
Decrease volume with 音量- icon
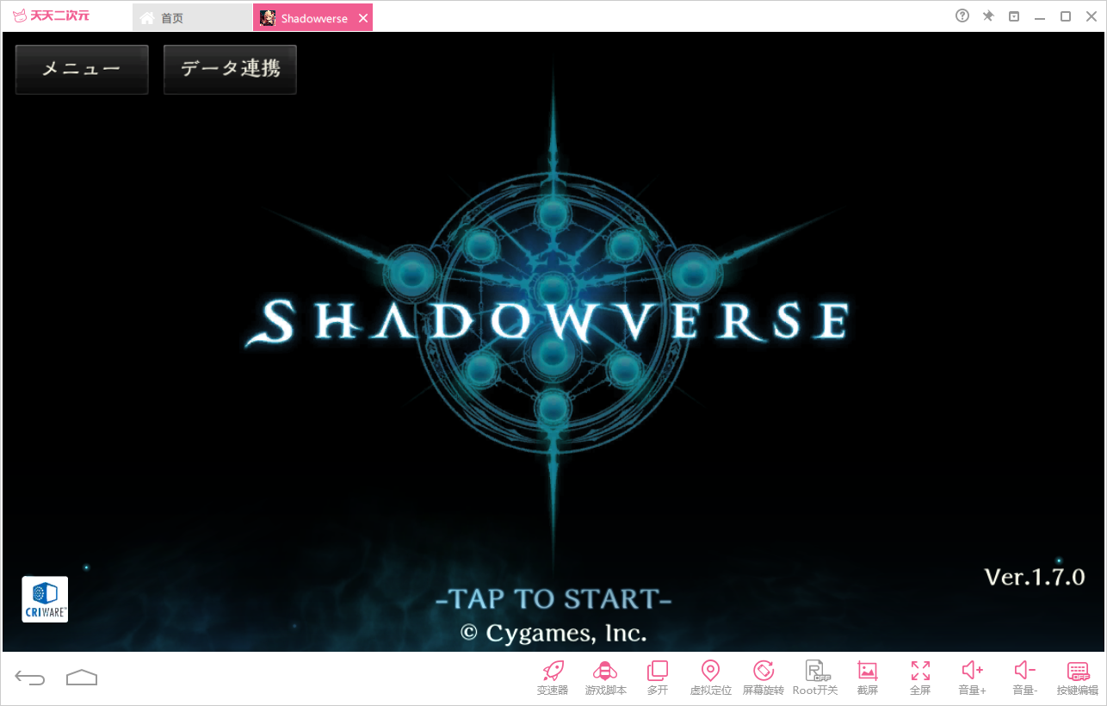[1025, 678]
